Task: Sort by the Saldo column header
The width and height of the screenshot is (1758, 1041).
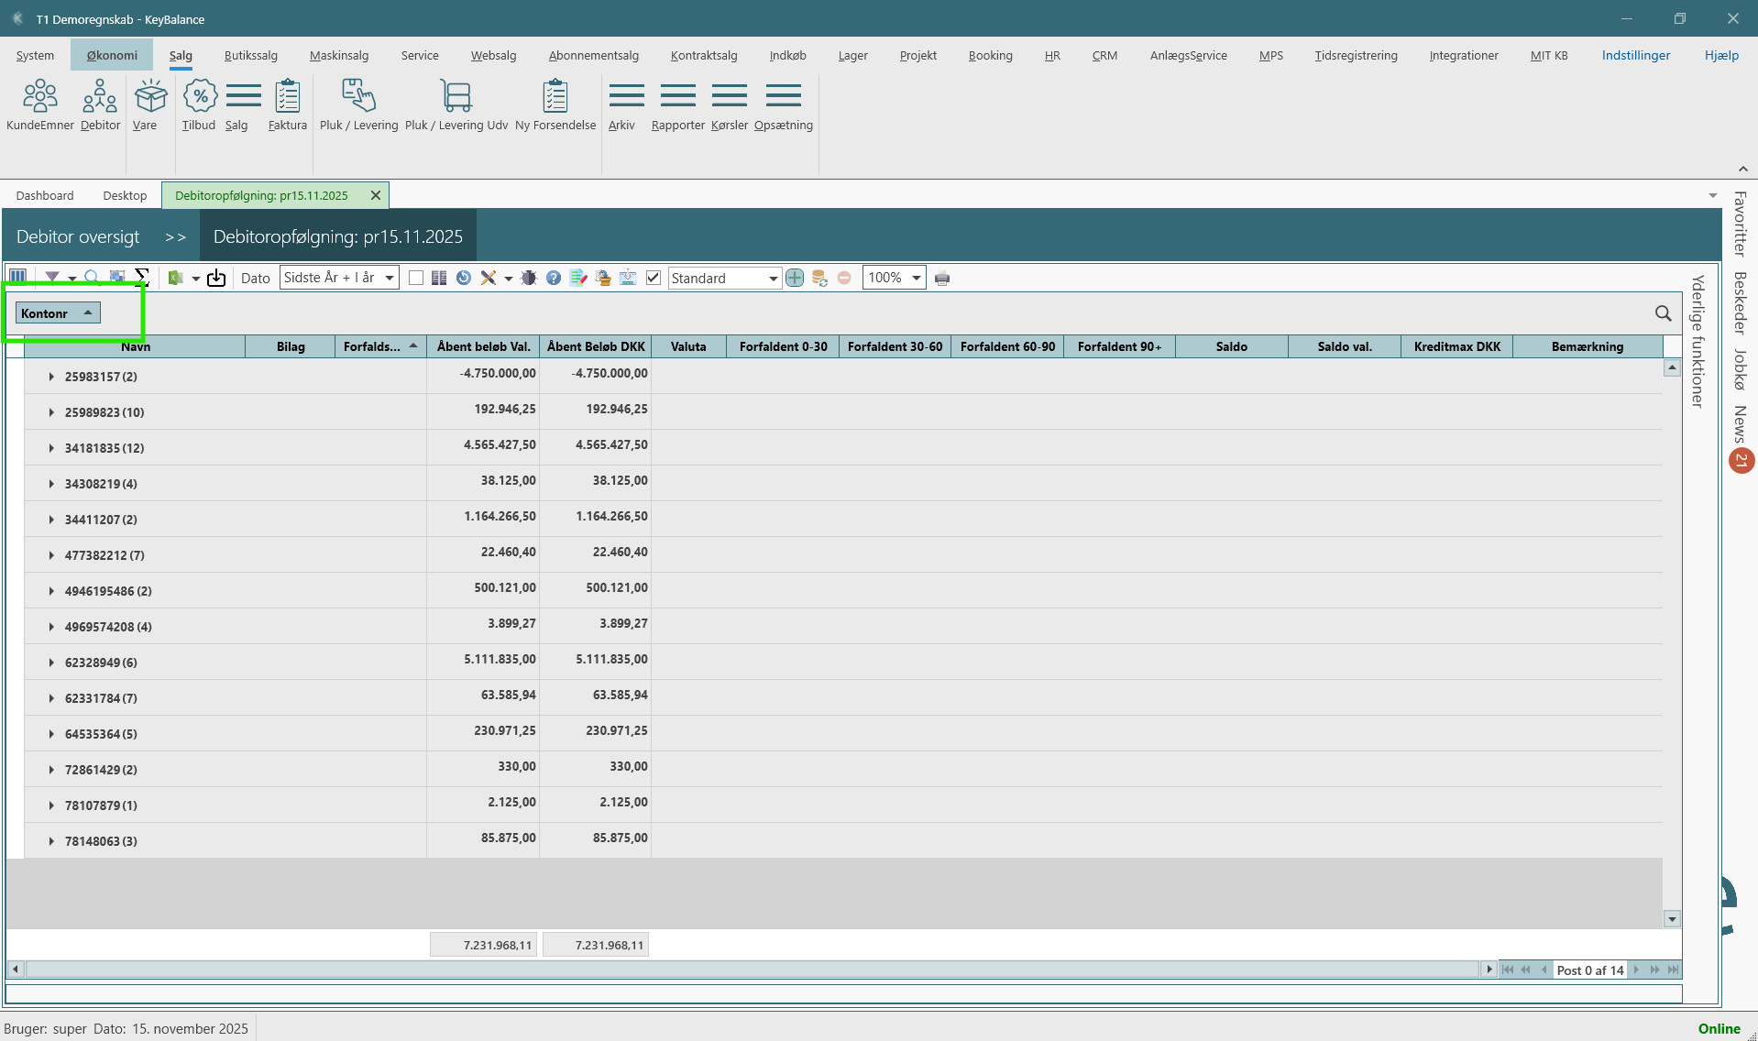Action: [x=1231, y=346]
